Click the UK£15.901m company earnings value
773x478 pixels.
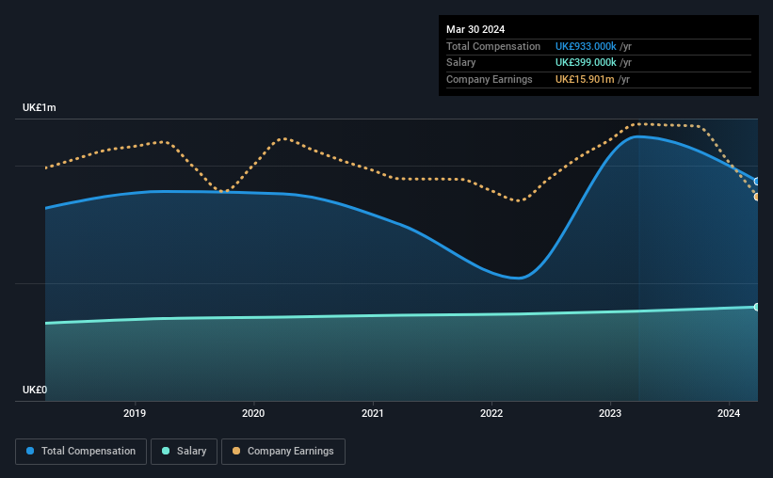click(x=585, y=79)
